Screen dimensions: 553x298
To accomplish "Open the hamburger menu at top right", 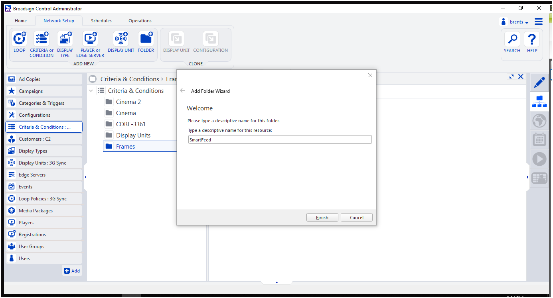I will 539,22.
